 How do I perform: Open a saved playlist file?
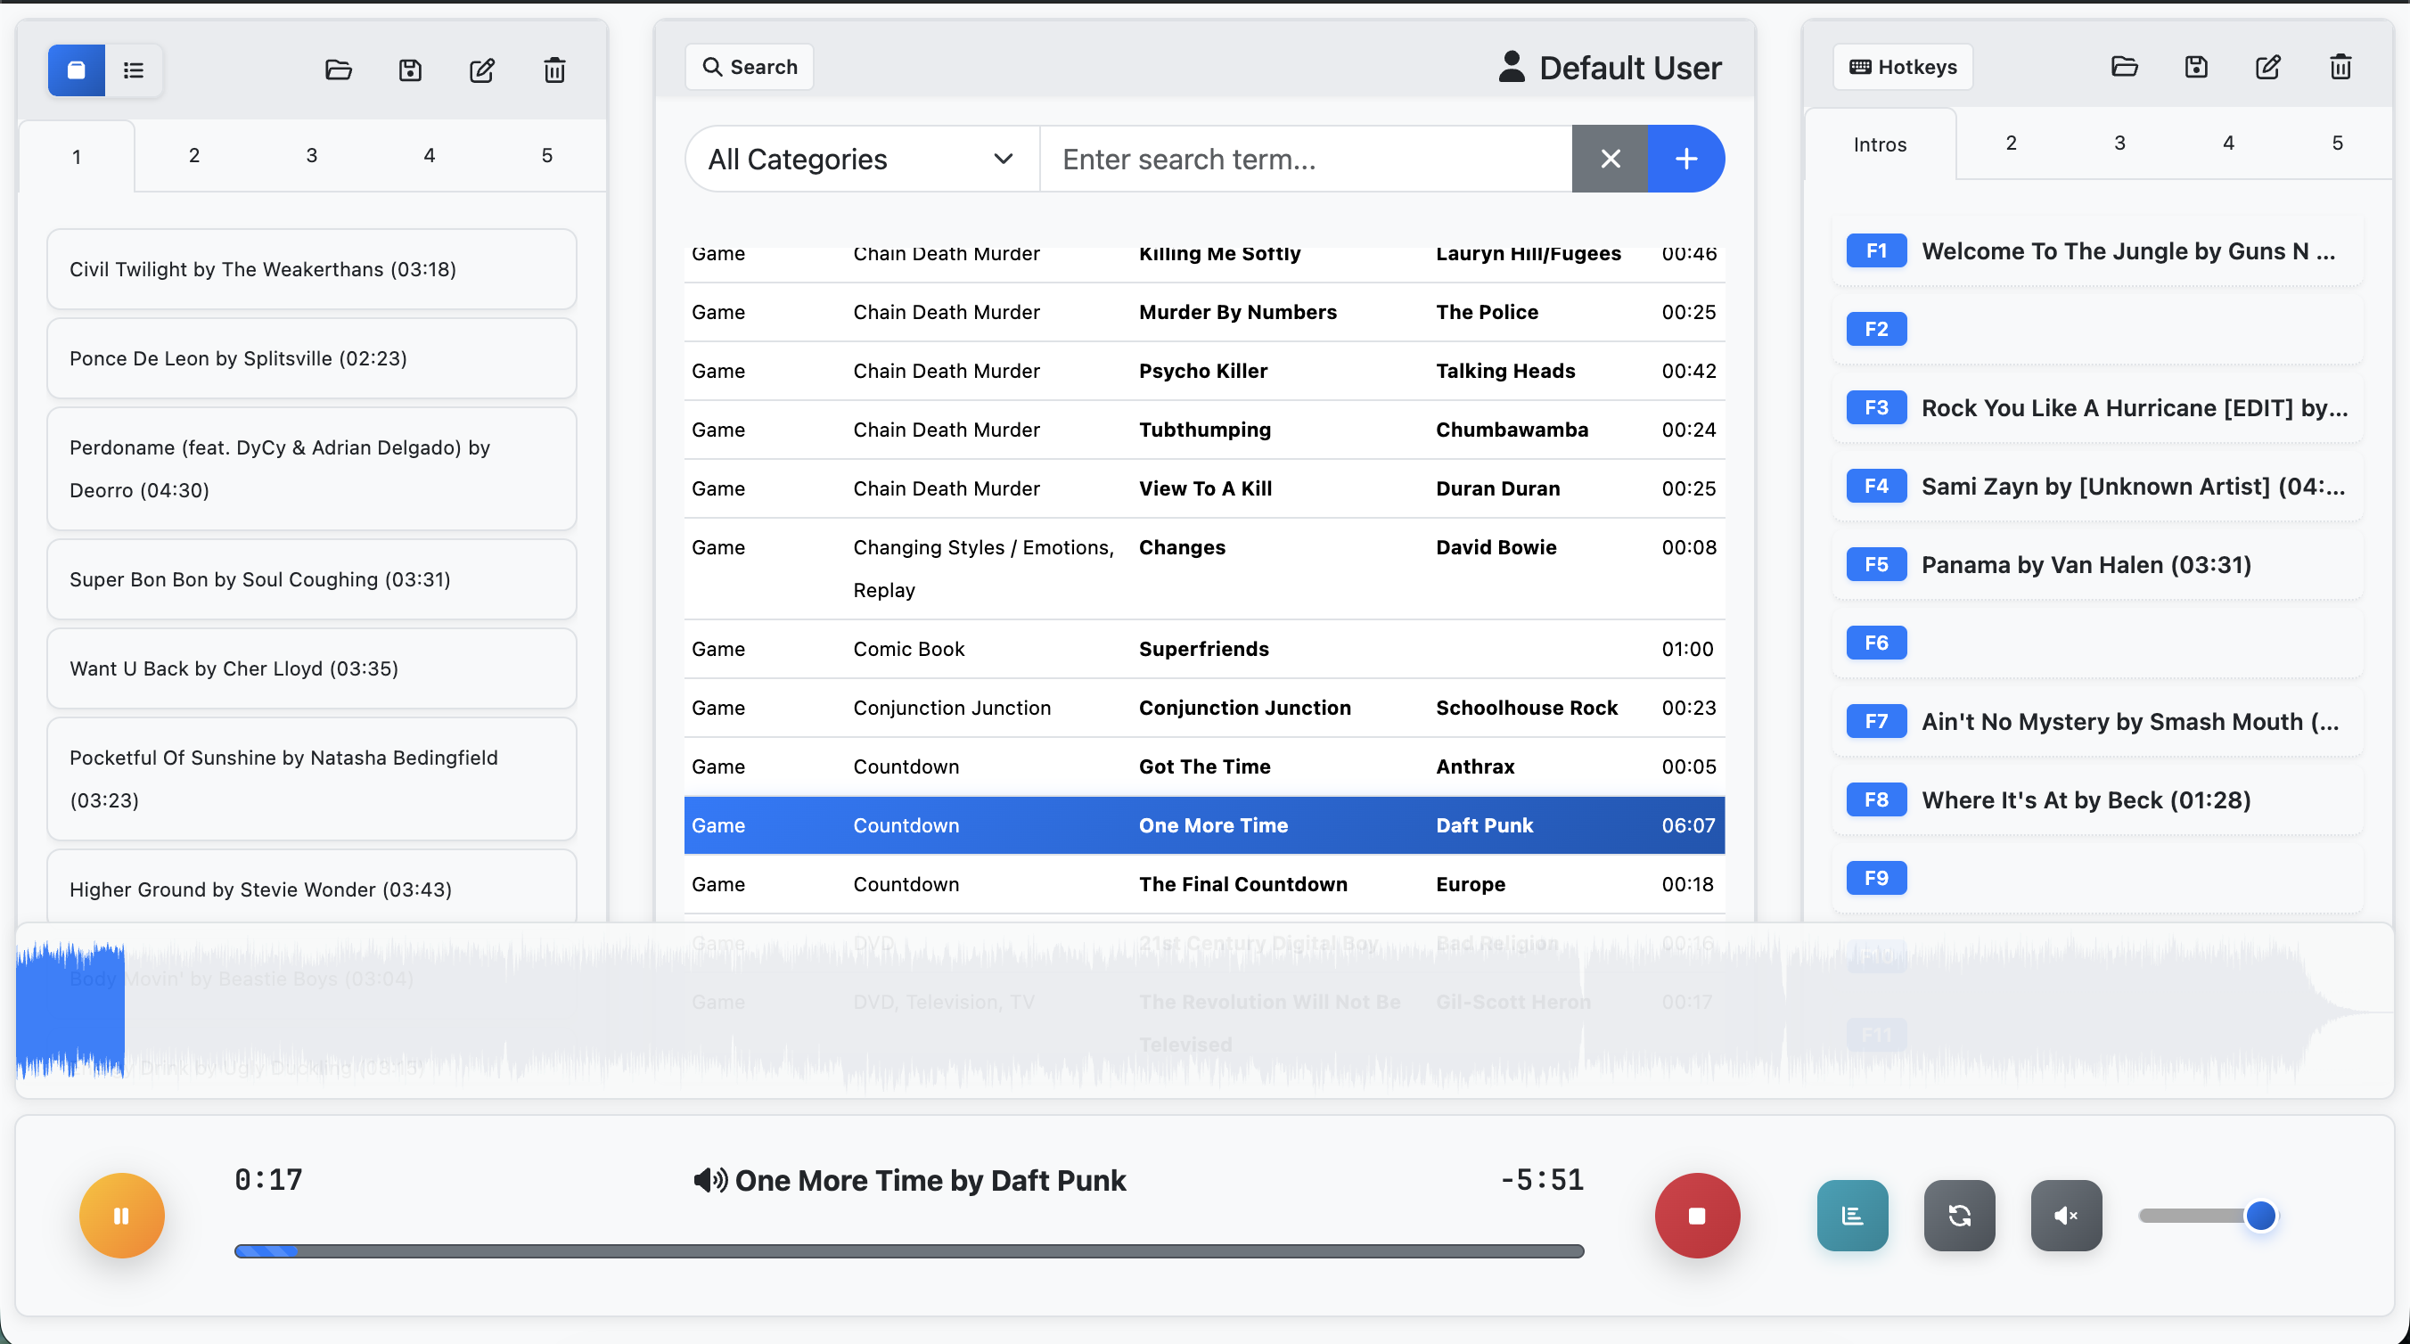[338, 70]
